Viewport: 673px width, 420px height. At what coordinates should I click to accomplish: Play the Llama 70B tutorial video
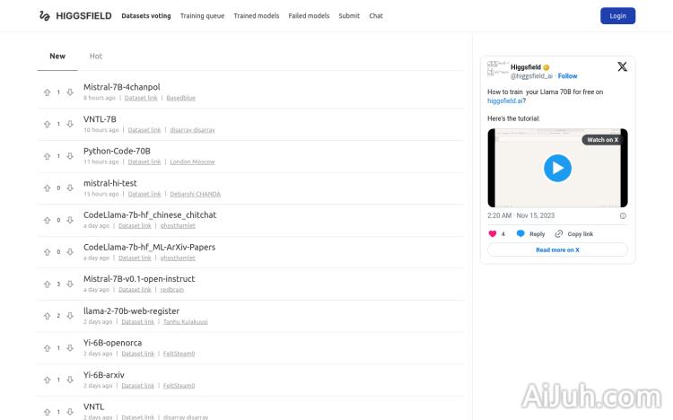pyautogui.click(x=557, y=168)
